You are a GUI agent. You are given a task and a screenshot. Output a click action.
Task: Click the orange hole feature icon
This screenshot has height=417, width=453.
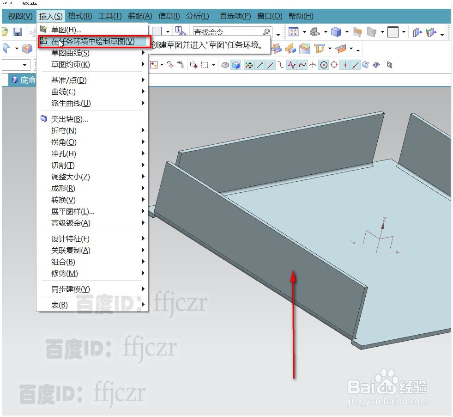coord(27,49)
